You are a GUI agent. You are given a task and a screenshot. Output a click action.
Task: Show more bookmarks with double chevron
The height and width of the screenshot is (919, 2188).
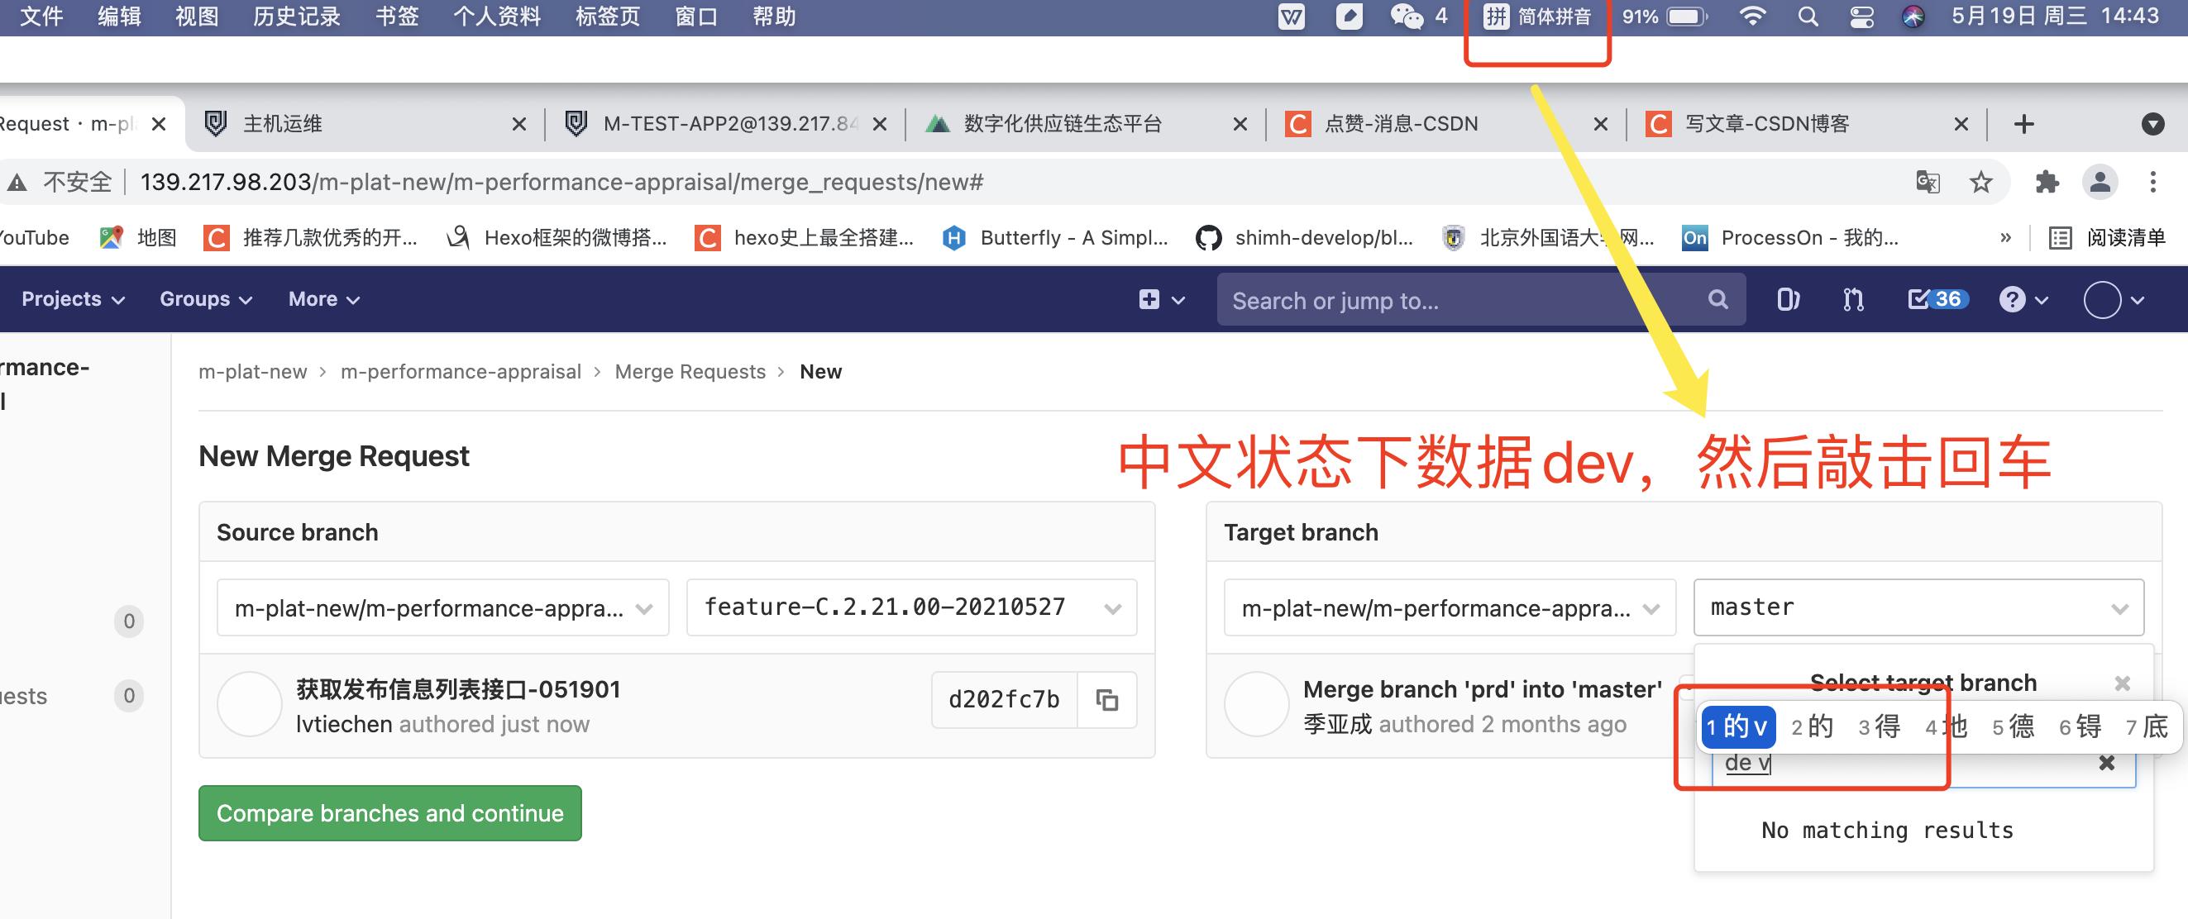click(x=2005, y=237)
